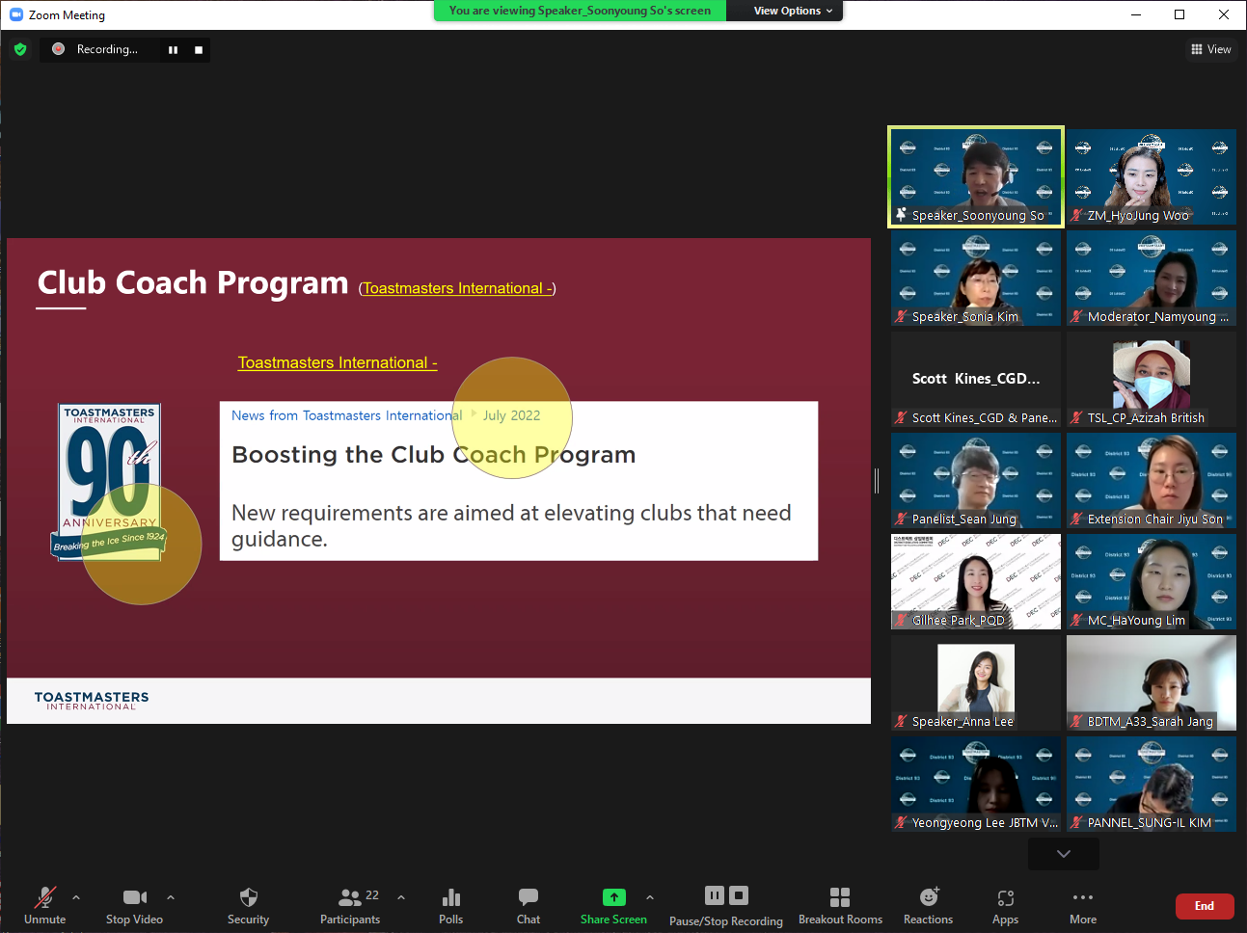The height and width of the screenshot is (933, 1247).
Task: Click the Unmute microphone icon
Action: [45, 897]
